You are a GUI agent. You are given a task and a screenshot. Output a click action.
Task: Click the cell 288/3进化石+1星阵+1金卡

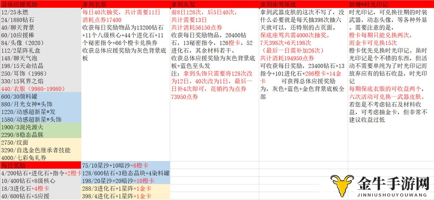[x=126, y=188]
